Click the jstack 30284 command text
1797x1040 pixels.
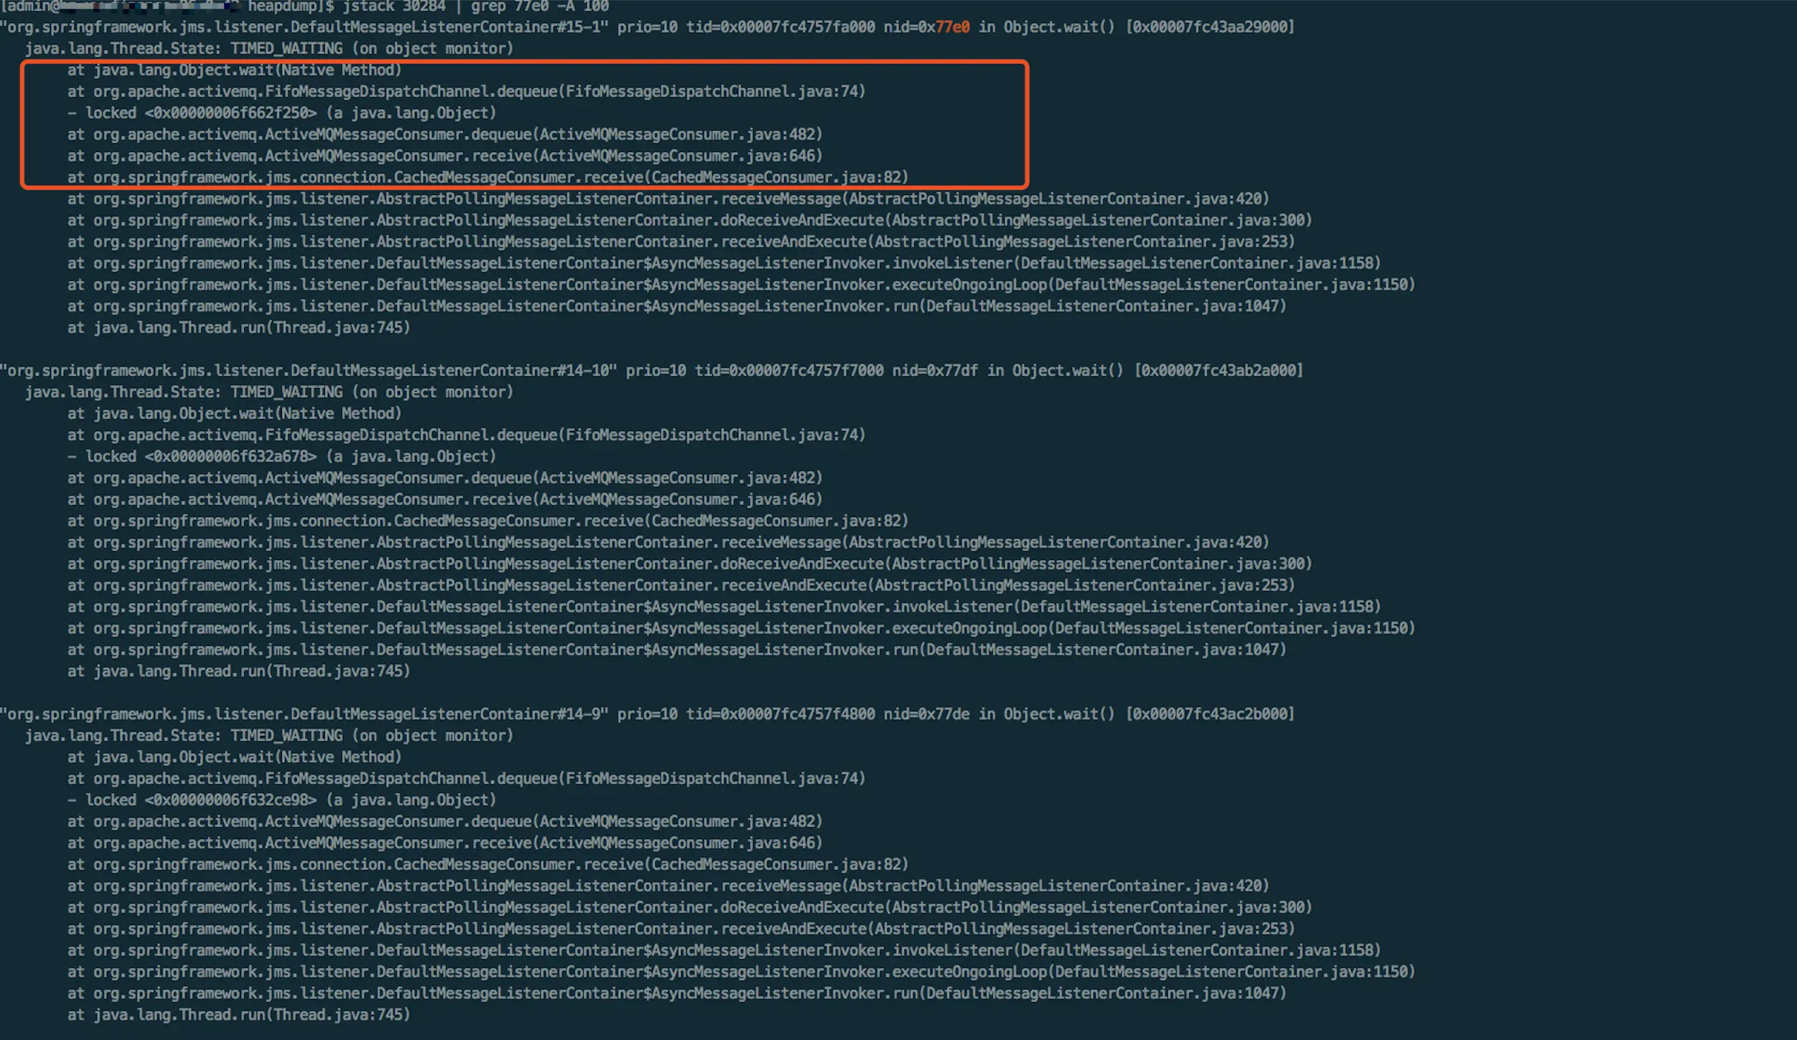point(392,6)
